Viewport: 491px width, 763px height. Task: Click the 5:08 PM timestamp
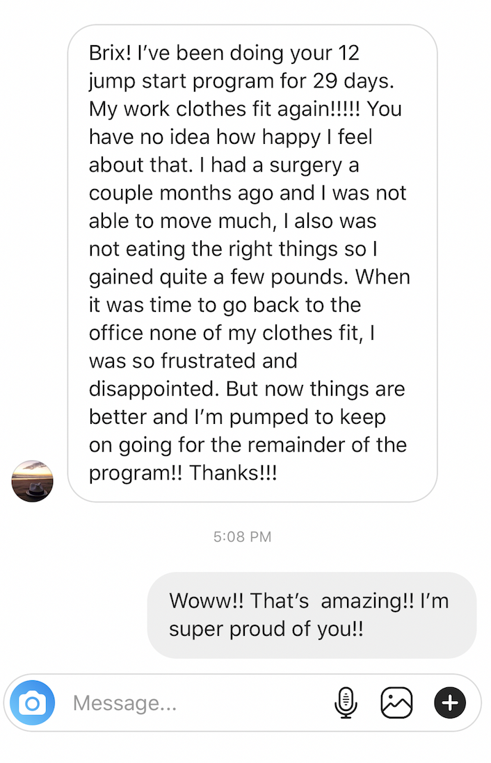tap(242, 536)
